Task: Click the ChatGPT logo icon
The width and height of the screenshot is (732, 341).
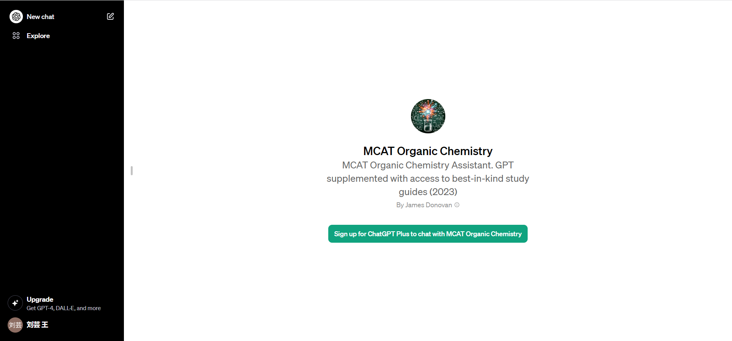Action: coord(16,17)
